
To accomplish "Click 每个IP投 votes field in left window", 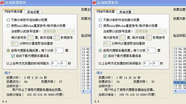I will [x=59, y=50].
